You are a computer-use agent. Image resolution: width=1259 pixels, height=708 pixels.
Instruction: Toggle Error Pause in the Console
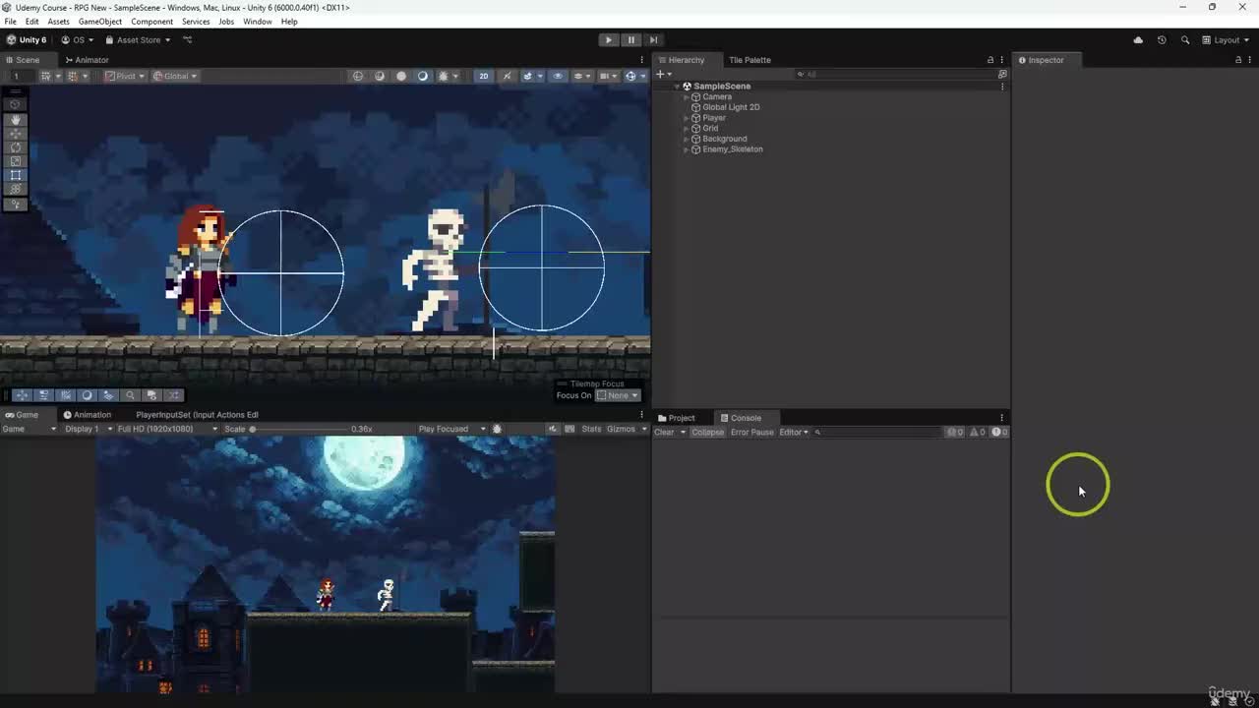click(x=751, y=432)
